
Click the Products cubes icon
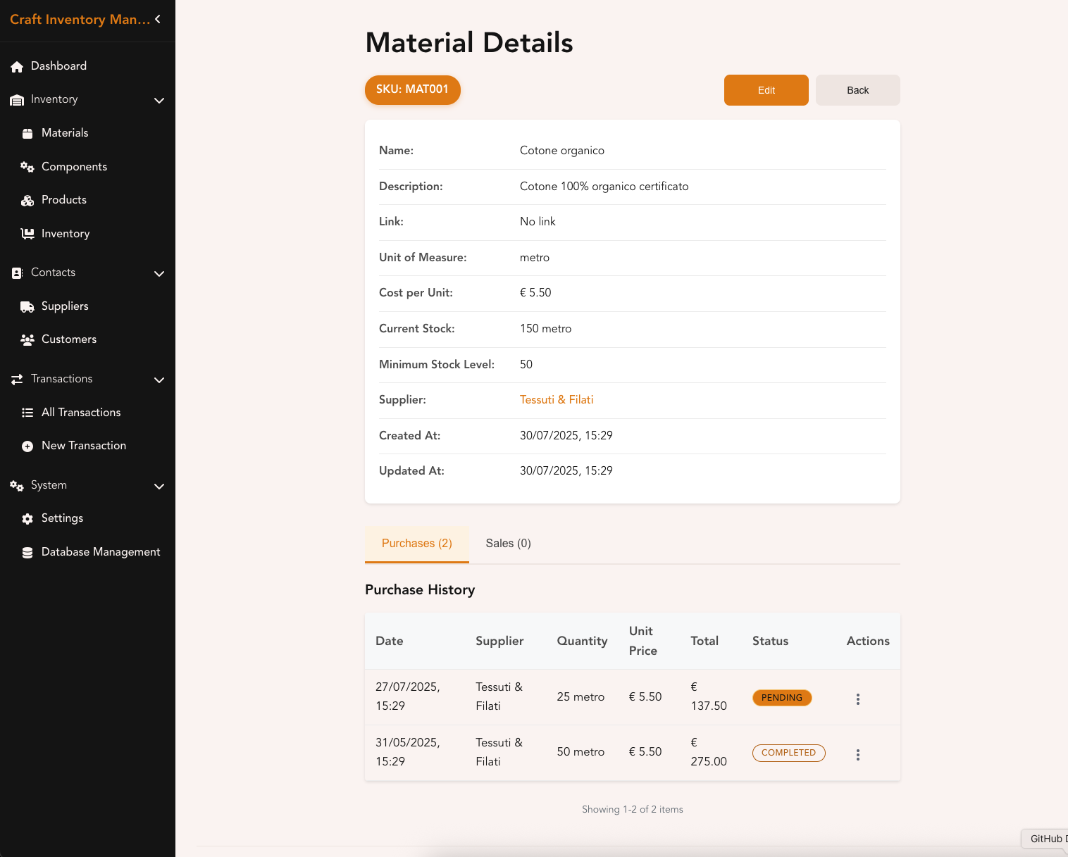(27, 201)
